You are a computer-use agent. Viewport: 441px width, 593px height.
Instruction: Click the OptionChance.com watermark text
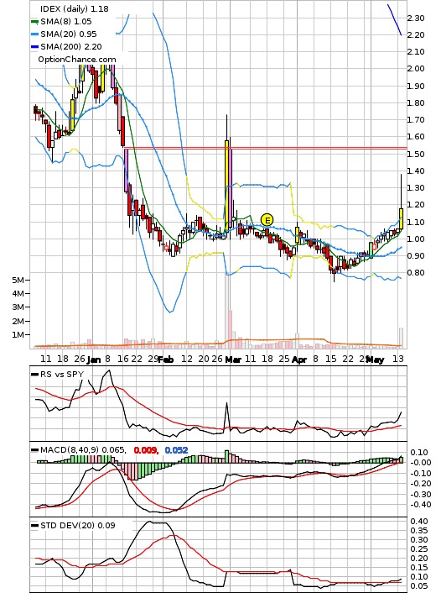77,60
